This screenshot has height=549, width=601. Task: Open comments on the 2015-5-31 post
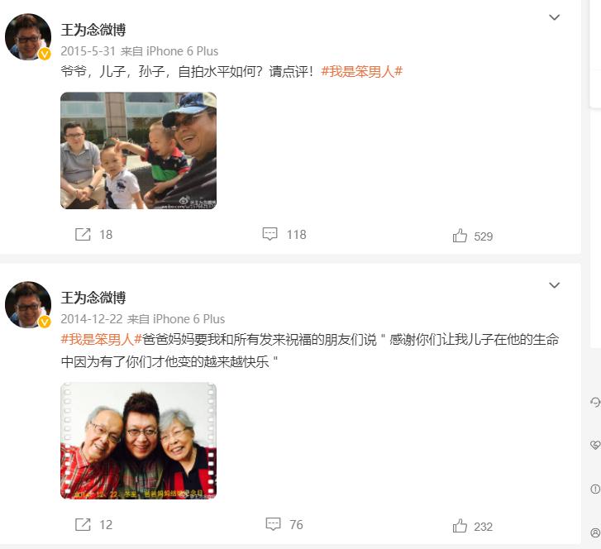[x=269, y=234]
